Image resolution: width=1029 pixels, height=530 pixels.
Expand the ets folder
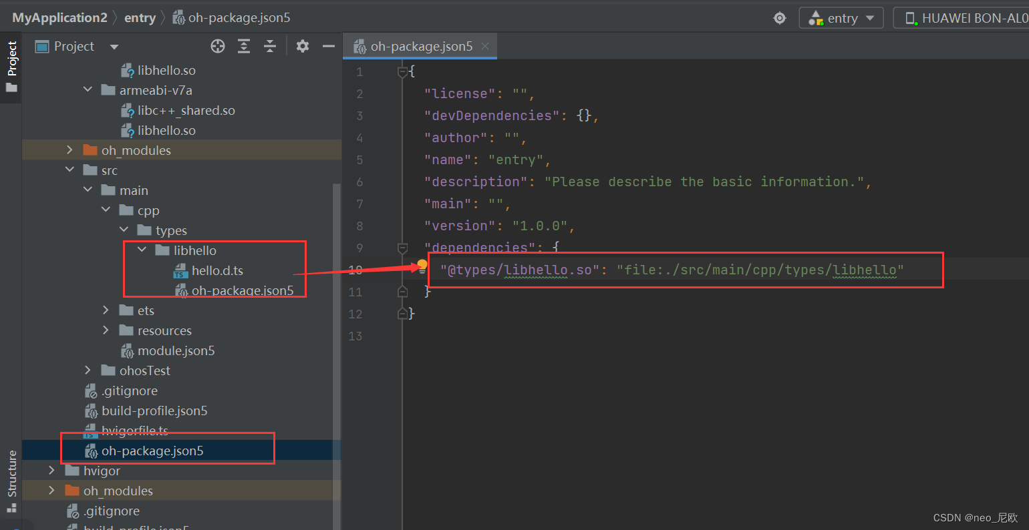[x=106, y=310]
